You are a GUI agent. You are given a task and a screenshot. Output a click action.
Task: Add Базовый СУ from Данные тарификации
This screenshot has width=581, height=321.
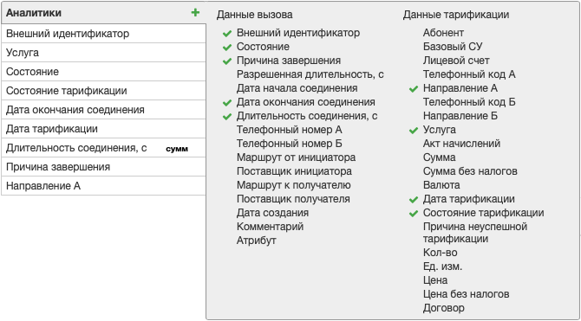[453, 47]
